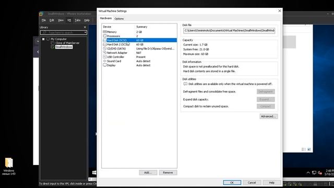
Task: Click the disk utilities info icon
Action: (185, 84)
